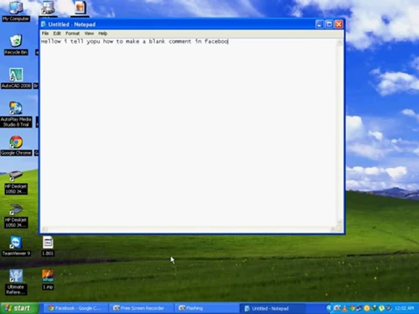Select the Google Chrome desktop shortcut
The width and height of the screenshot is (419, 314).
point(16,146)
